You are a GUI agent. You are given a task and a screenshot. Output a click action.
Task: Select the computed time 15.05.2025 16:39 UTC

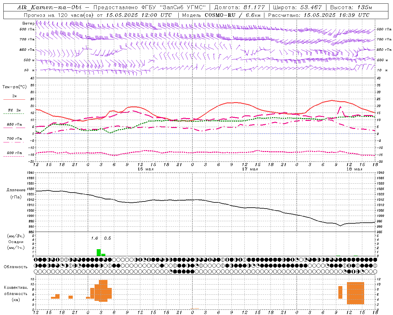pyautogui.click(x=337, y=15)
